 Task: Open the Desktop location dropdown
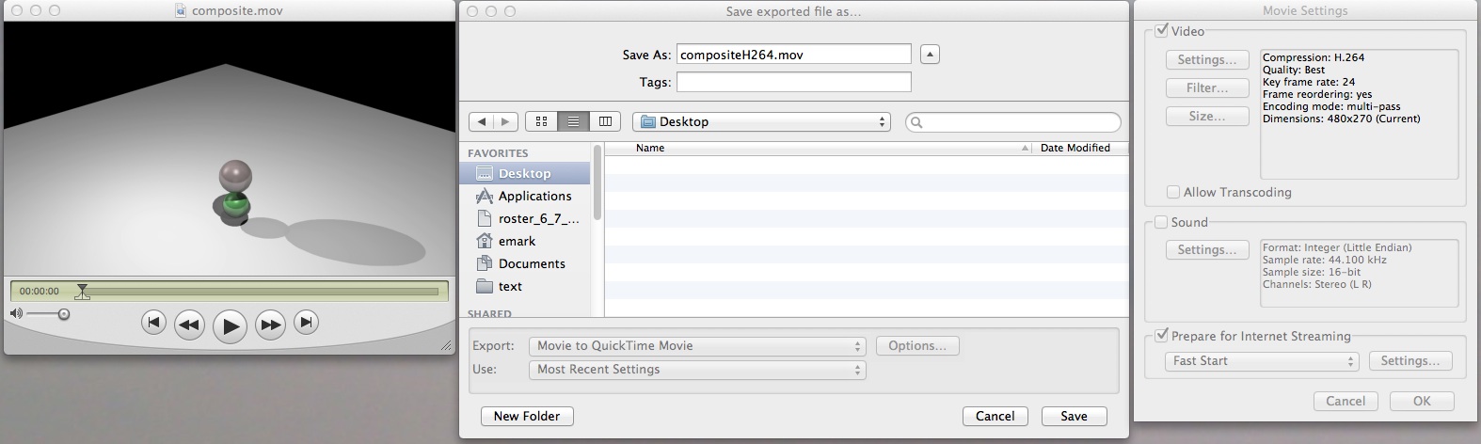click(761, 121)
